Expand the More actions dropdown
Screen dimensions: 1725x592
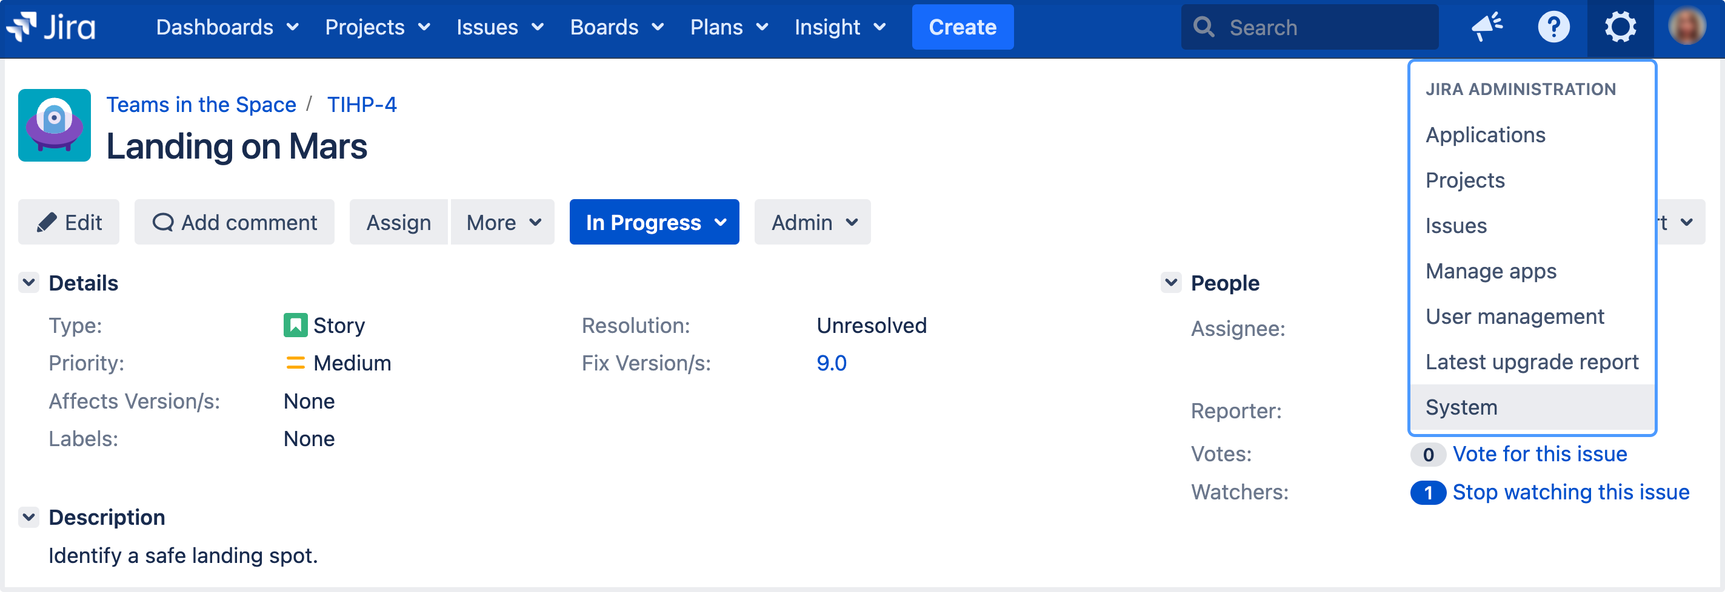tap(503, 222)
